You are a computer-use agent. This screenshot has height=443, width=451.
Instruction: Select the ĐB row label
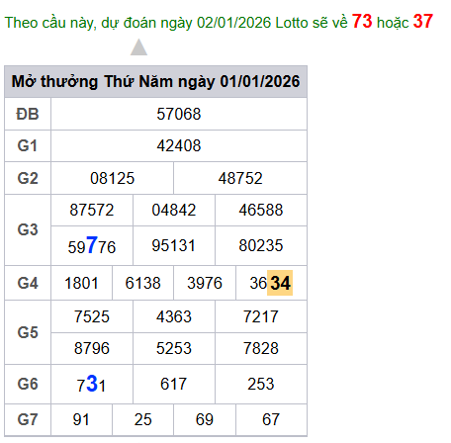click(28, 114)
